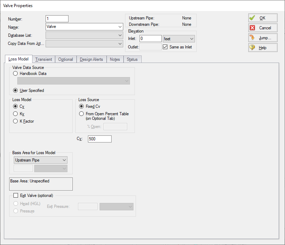The height and width of the screenshot is (245, 285).
Task: Click the red X Cancel button
Action: tap(262, 28)
